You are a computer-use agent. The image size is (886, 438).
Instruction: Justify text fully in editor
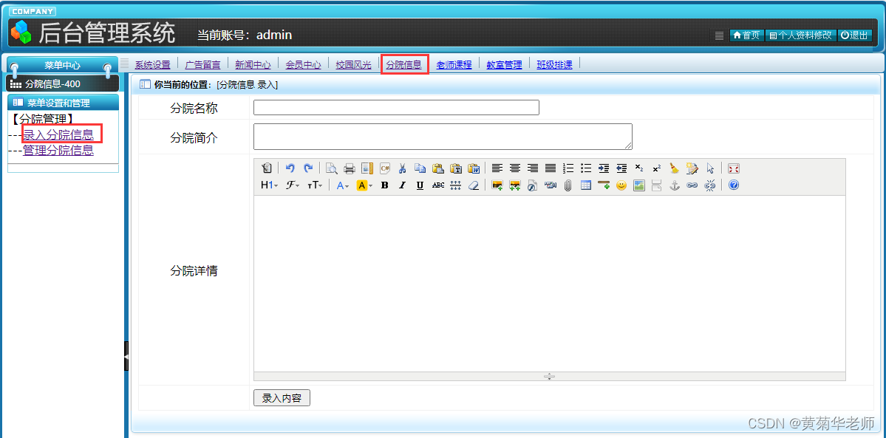[551, 168]
